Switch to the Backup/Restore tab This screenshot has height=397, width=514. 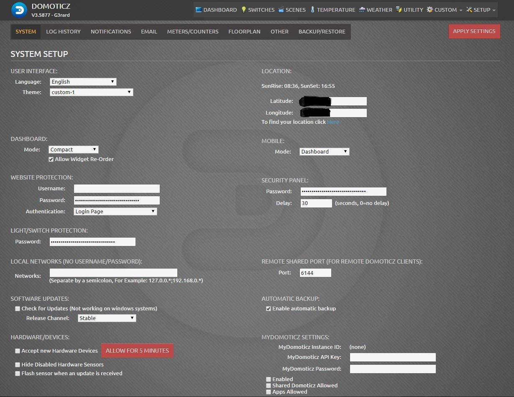pos(322,31)
